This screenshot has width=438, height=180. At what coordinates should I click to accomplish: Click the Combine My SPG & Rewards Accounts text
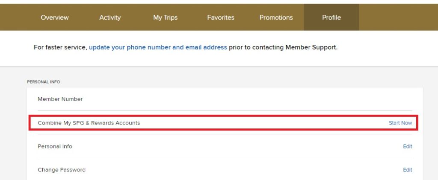tap(89, 123)
